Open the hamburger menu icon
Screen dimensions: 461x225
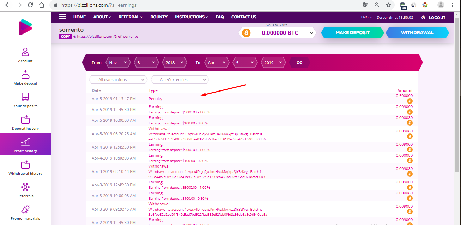pos(62,17)
